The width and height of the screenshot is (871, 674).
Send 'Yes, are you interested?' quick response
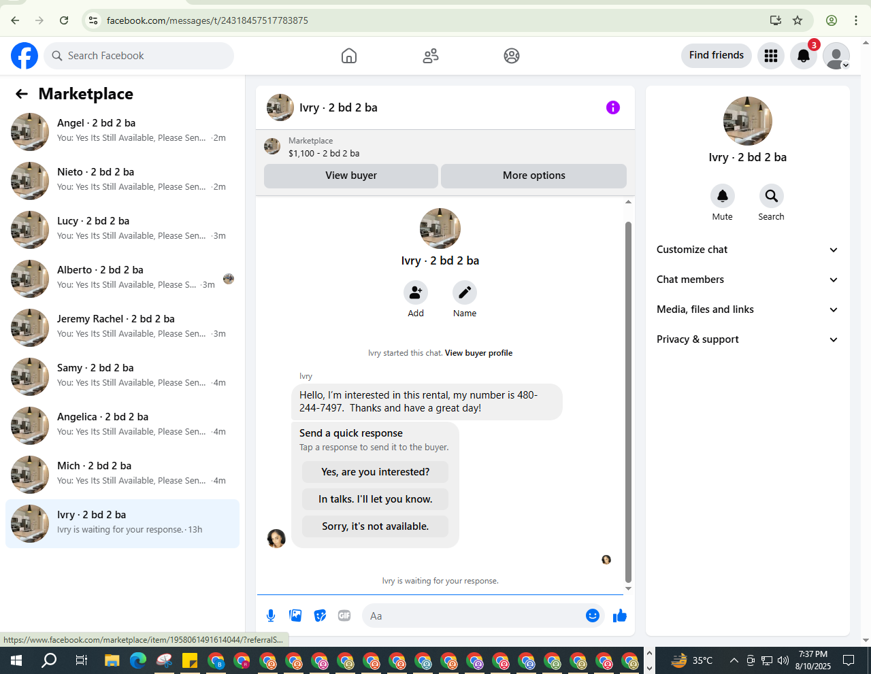(x=376, y=472)
